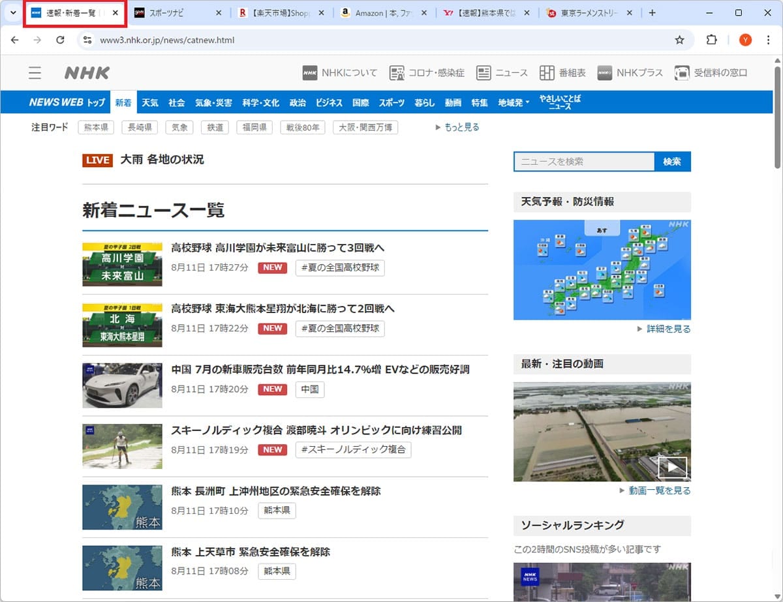
Task: Bookmark this page with the star icon
Action: click(679, 40)
